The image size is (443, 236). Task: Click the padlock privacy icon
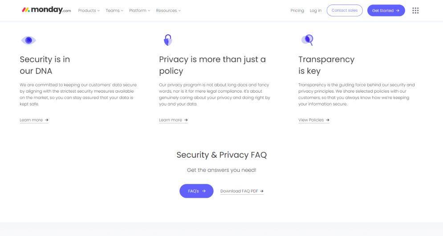tap(167, 41)
